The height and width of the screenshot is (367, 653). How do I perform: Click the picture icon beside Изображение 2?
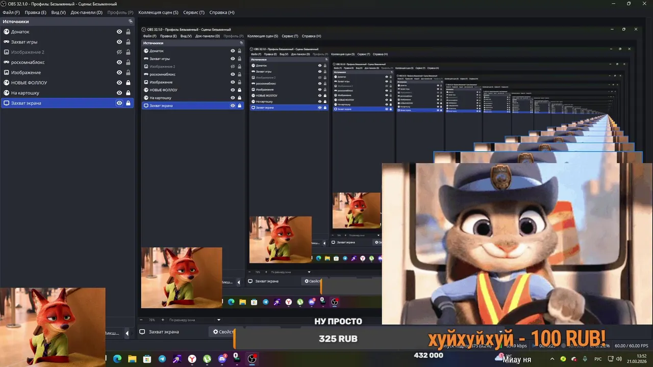click(x=6, y=52)
